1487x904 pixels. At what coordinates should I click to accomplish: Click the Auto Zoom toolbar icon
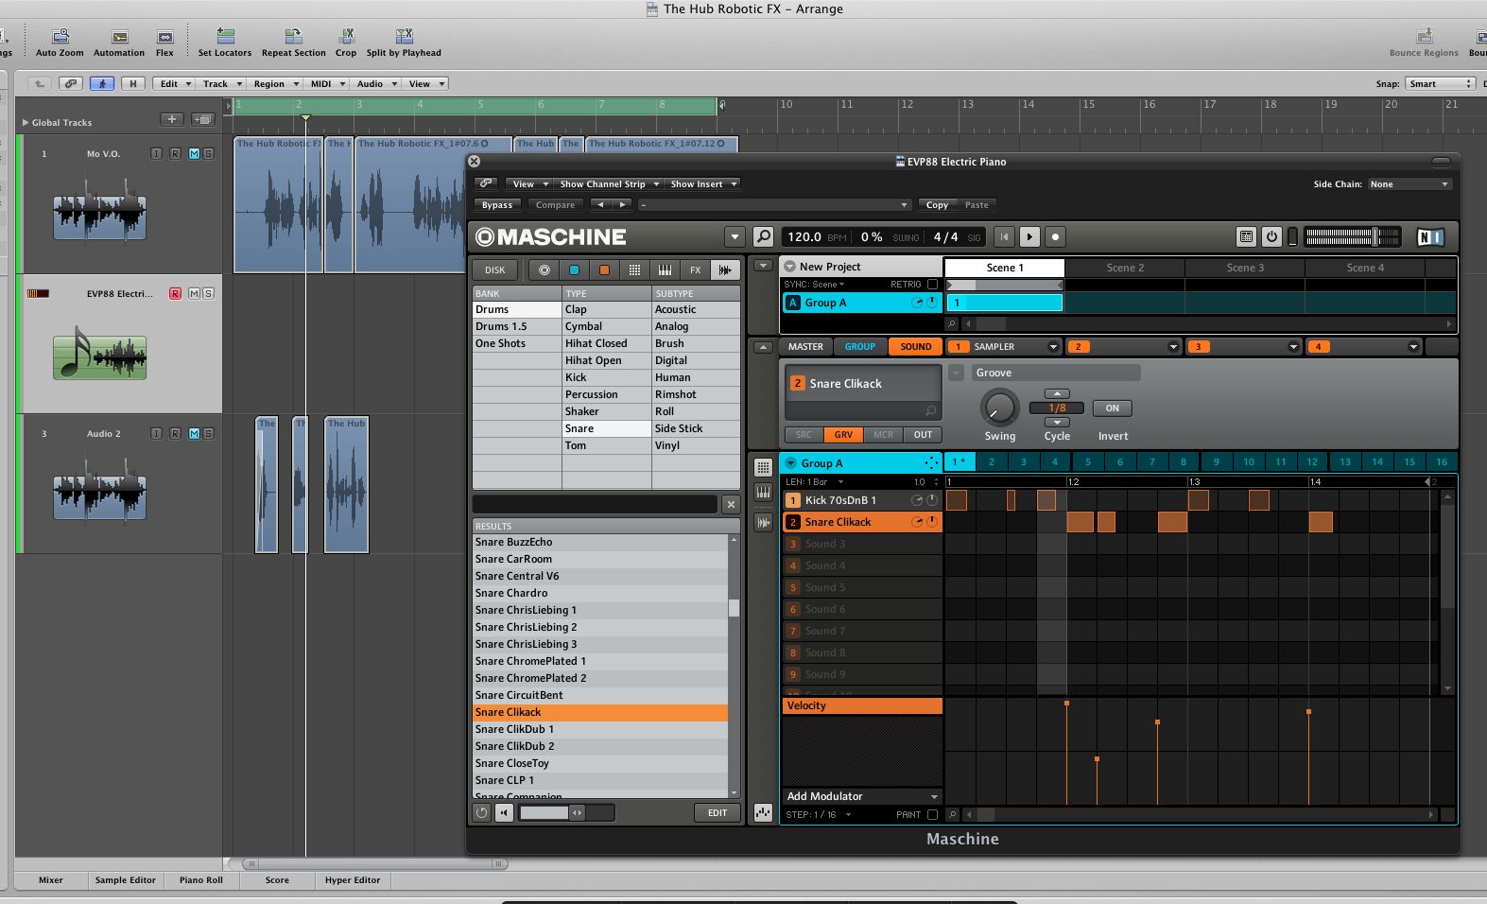60,37
